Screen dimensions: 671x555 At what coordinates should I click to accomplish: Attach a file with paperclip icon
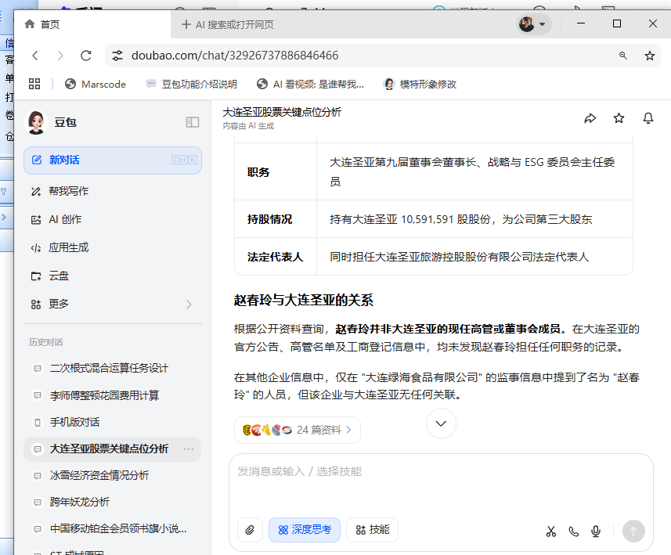(250, 530)
